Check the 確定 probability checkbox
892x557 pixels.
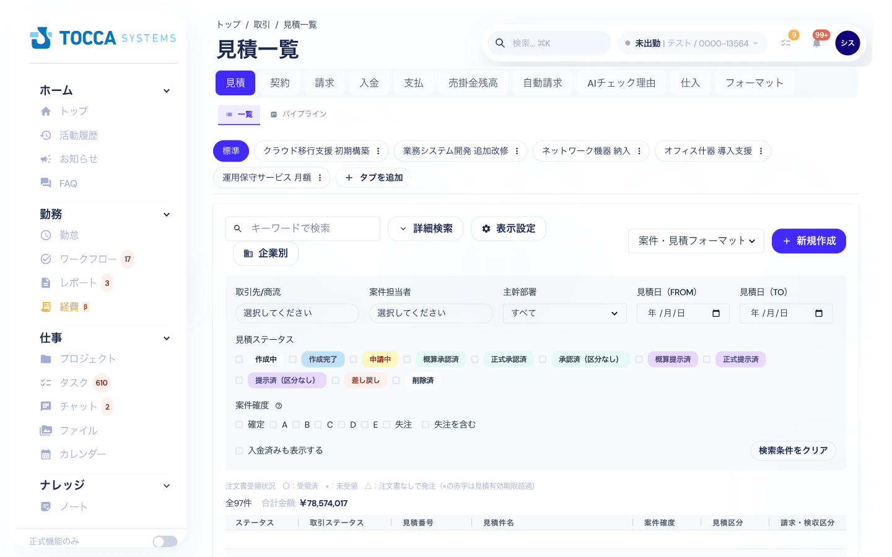[239, 425]
